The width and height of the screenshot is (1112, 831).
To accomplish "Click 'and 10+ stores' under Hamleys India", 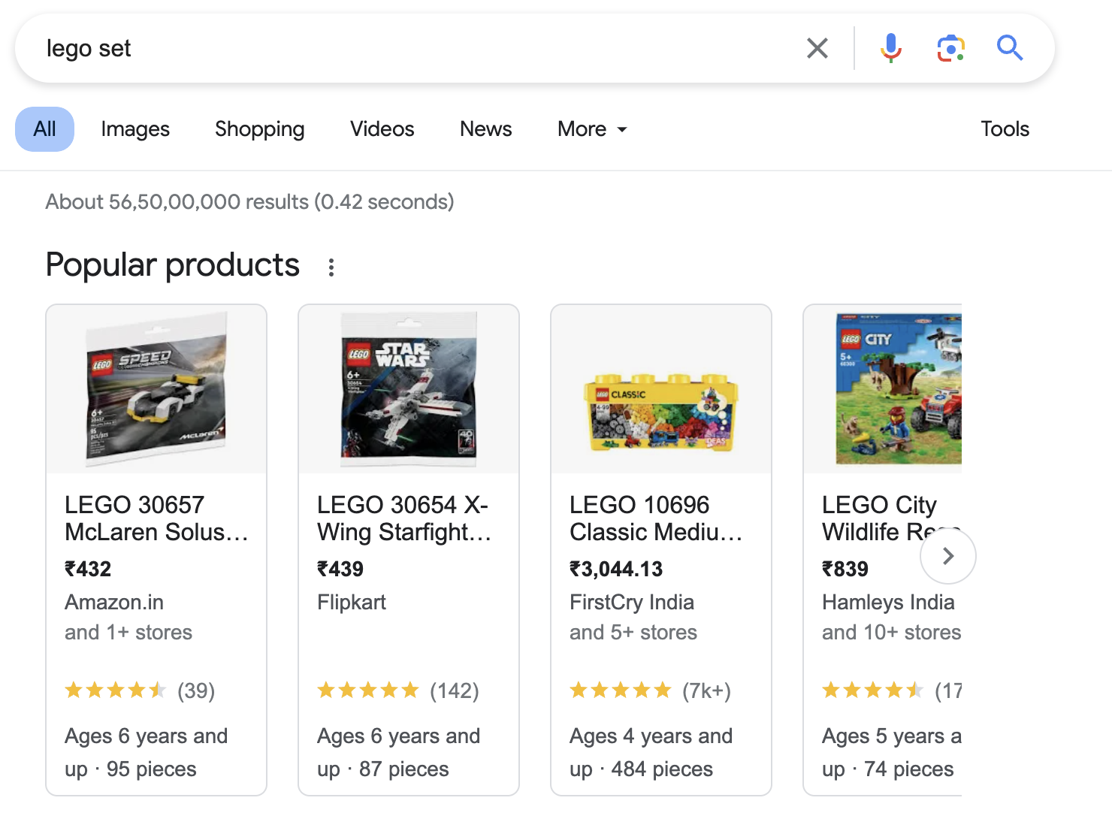I will 891,633.
